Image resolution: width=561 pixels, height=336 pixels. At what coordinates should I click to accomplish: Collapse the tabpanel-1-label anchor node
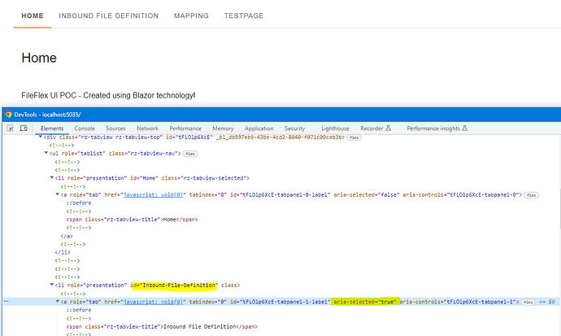tap(58, 302)
